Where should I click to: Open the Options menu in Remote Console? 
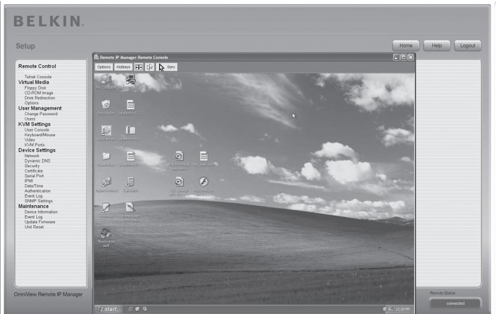click(x=104, y=67)
